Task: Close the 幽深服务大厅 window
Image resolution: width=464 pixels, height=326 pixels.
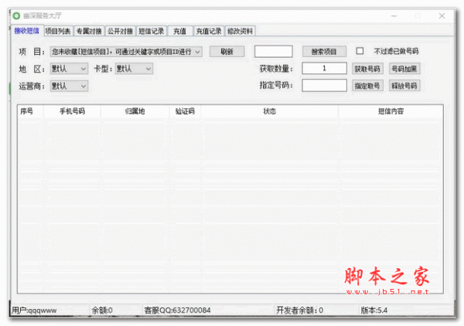Action: (442, 16)
